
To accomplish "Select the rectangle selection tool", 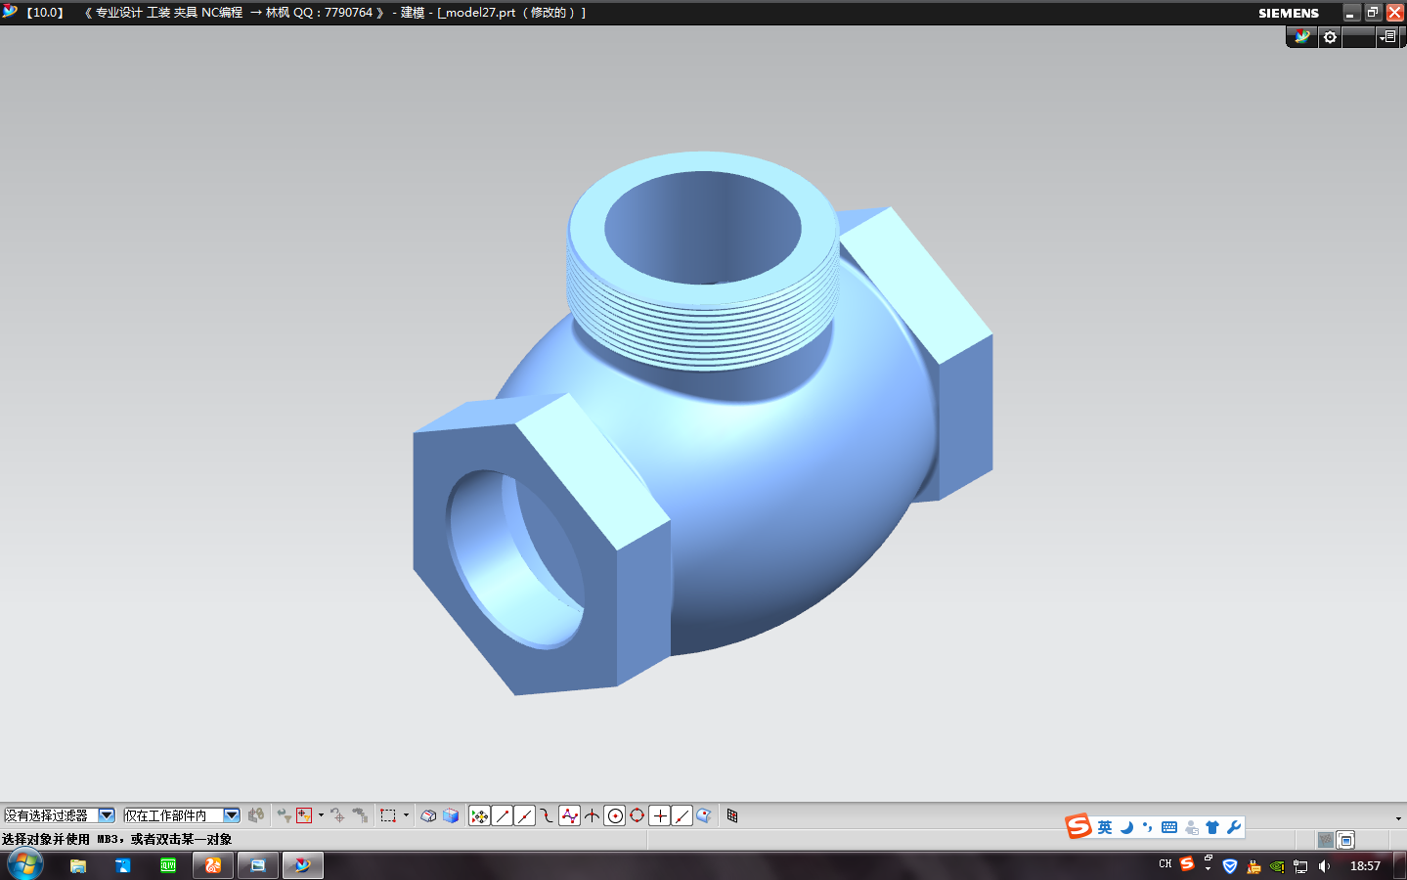I will 388,815.
